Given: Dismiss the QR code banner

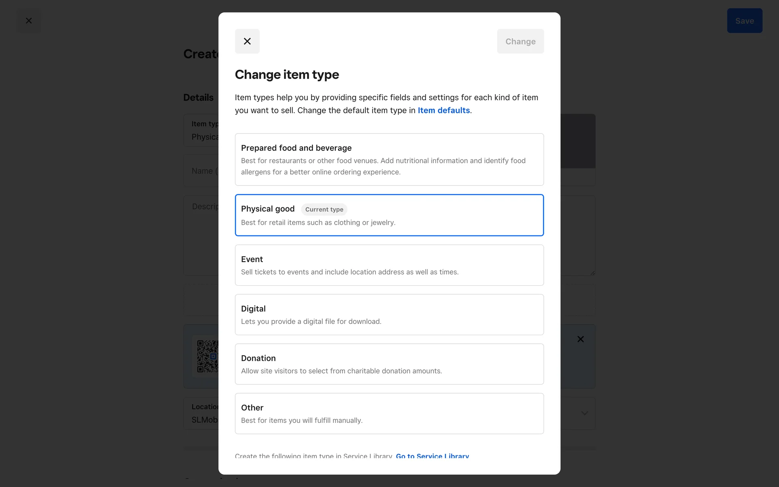Looking at the screenshot, I should point(581,339).
